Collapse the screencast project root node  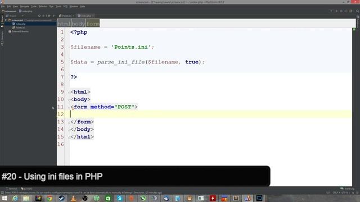tap(6, 20)
